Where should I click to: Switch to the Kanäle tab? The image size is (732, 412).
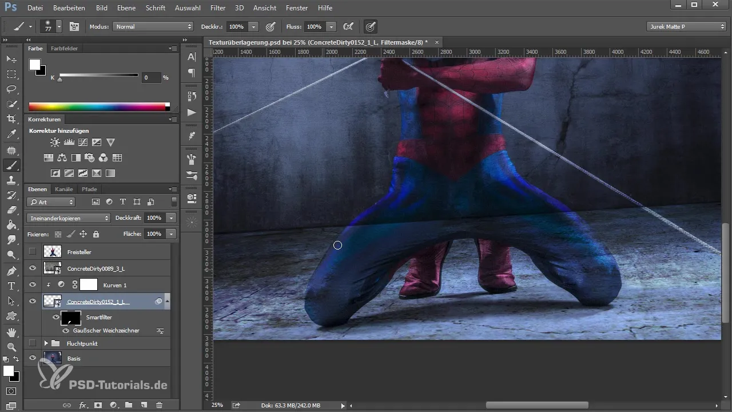coord(64,189)
